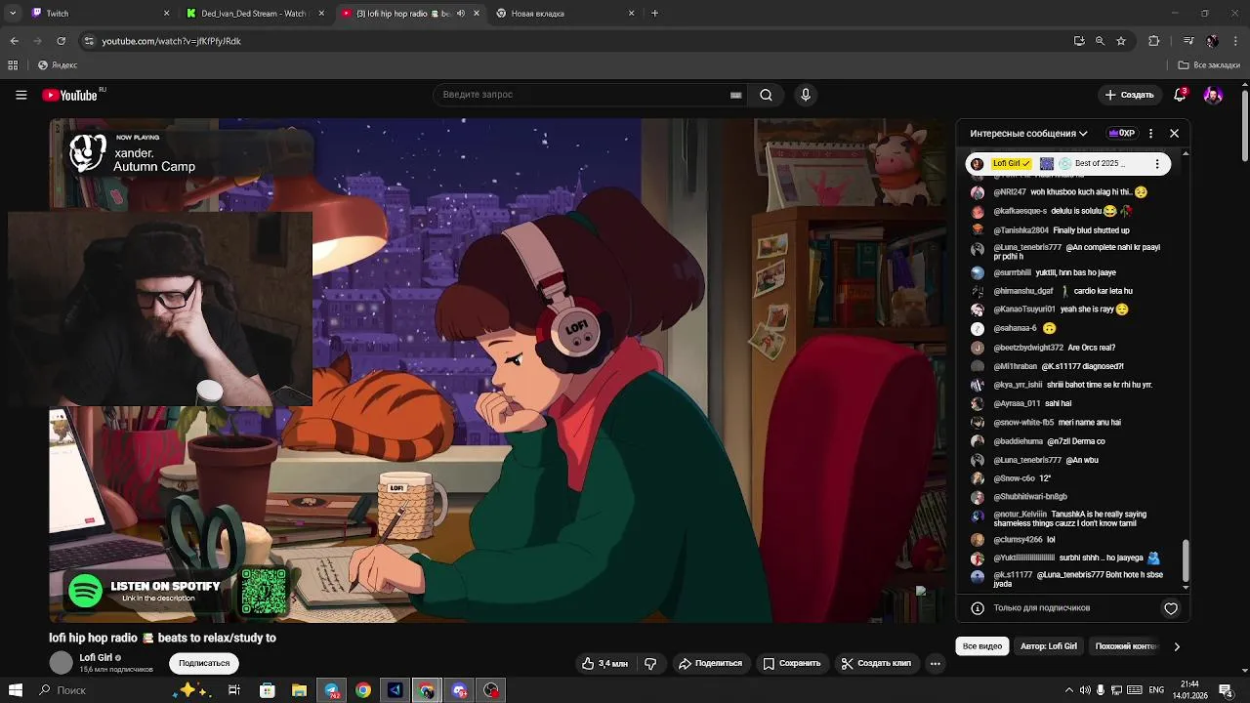Click the page vertical scrollbar
The width and height of the screenshot is (1250, 703).
1244,127
